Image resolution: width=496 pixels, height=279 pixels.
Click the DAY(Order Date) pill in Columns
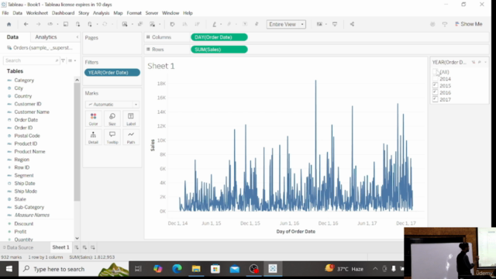point(219,37)
